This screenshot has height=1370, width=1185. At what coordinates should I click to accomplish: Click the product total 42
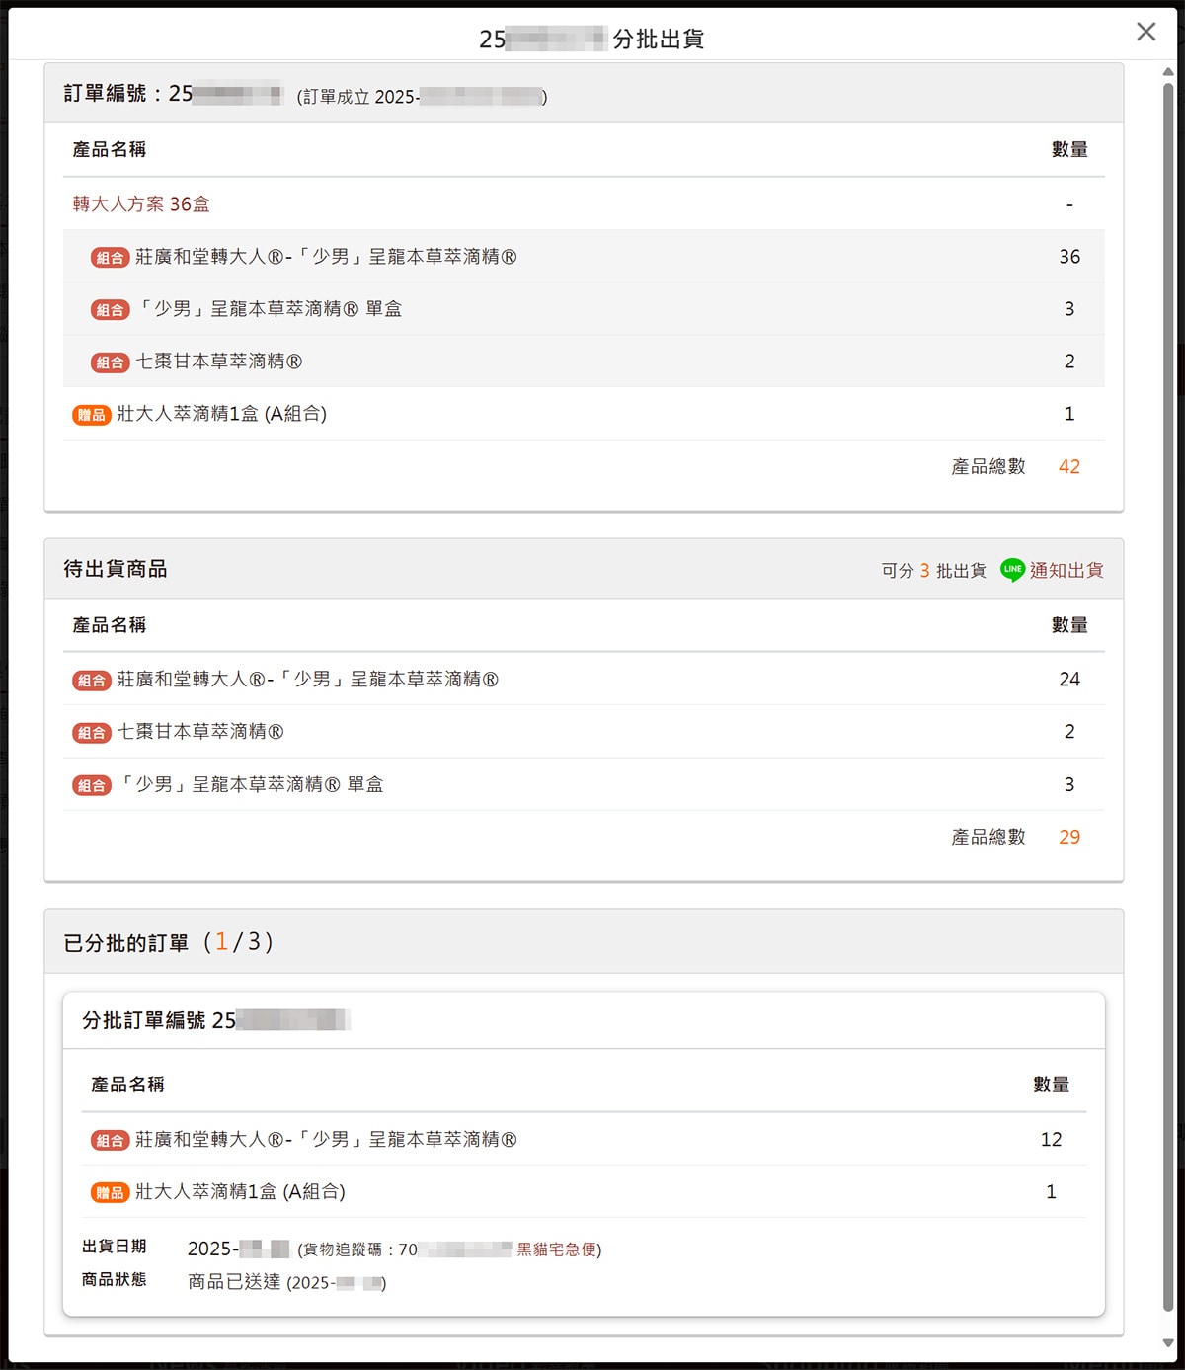tap(1068, 467)
